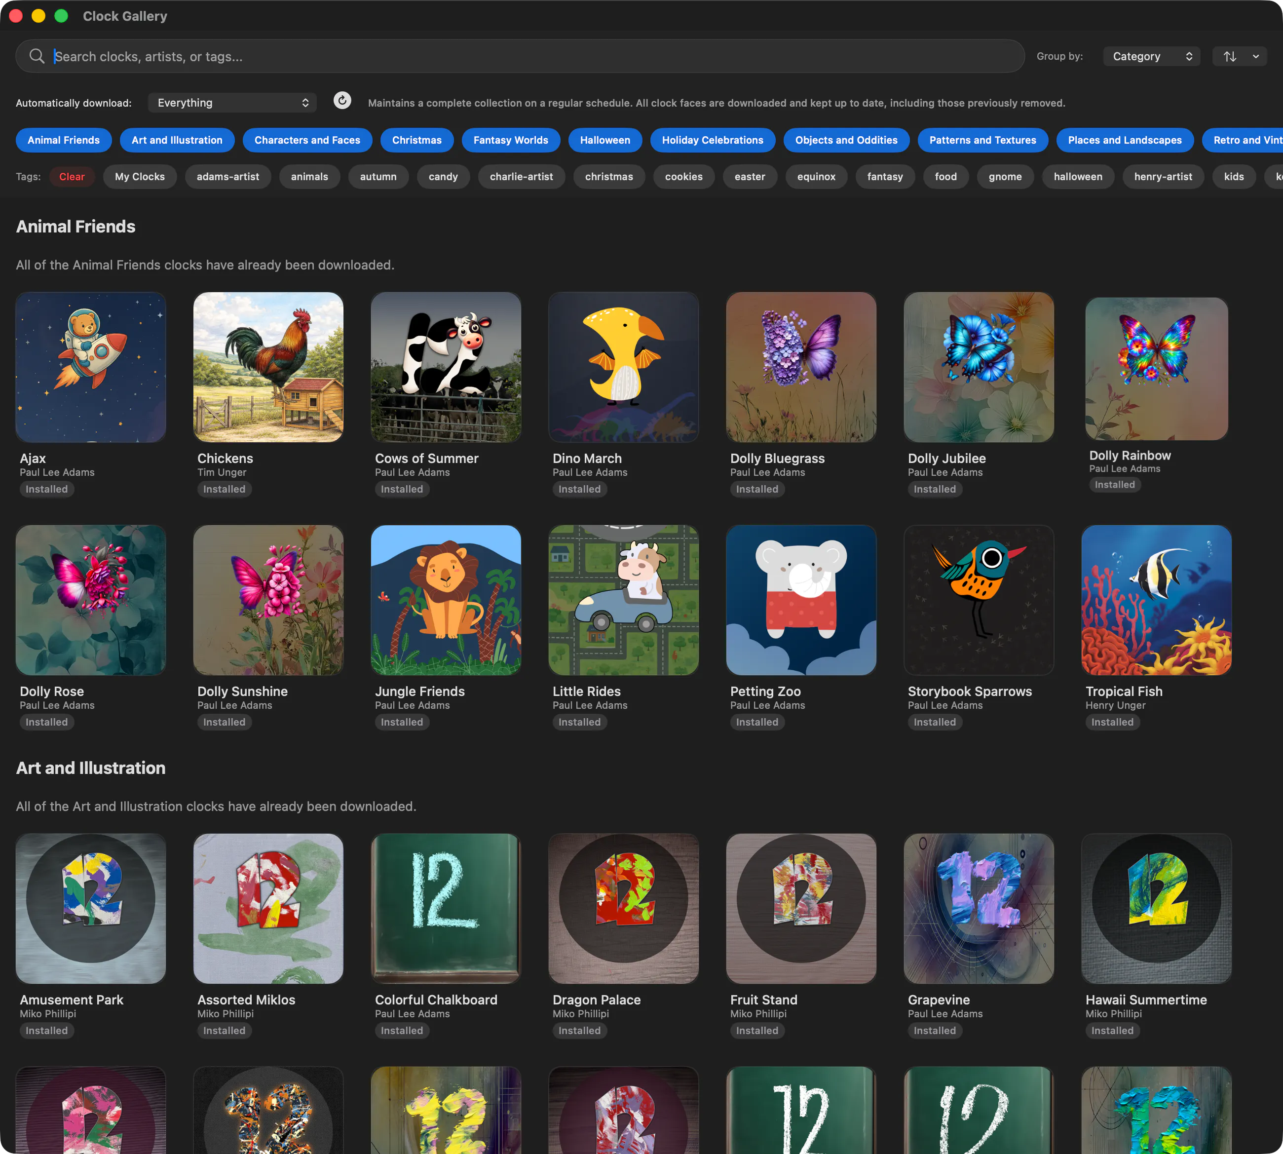
Task: Toggle the Fantasy Worlds category filter
Action: click(511, 140)
